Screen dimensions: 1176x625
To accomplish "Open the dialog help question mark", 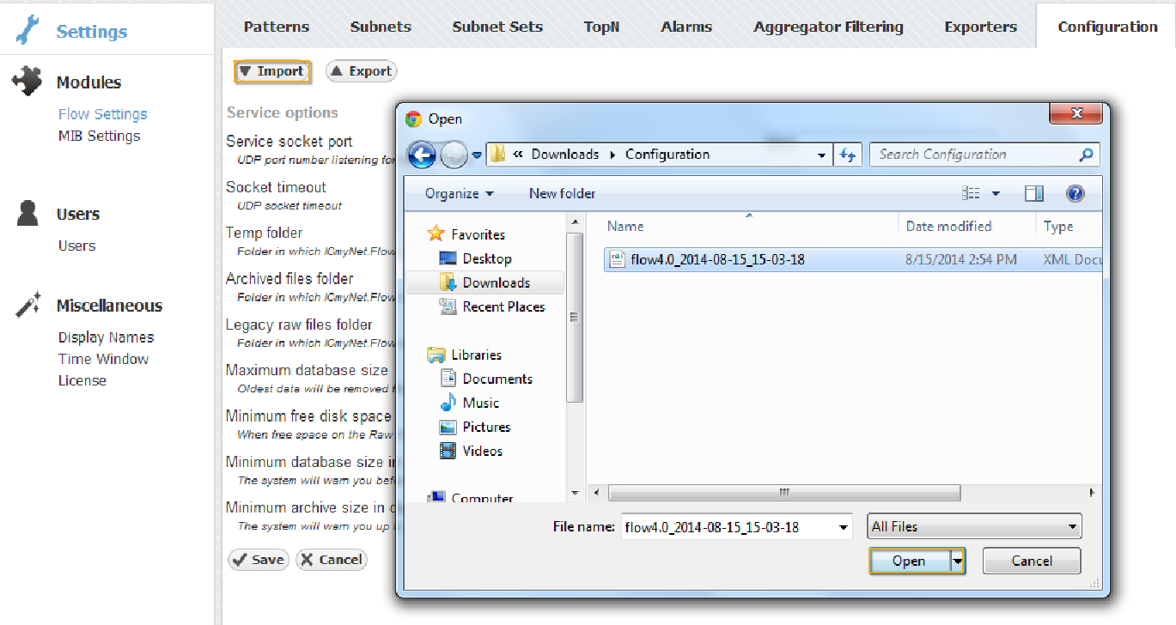I will click(x=1075, y=193).
